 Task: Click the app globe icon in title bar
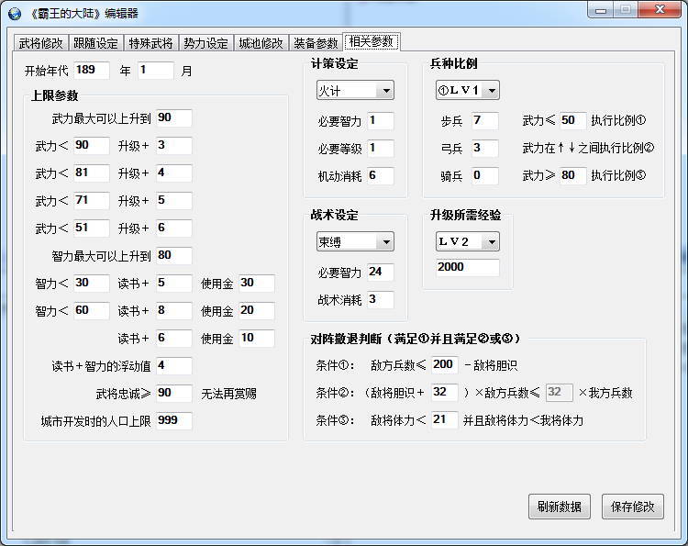point(14,12)
